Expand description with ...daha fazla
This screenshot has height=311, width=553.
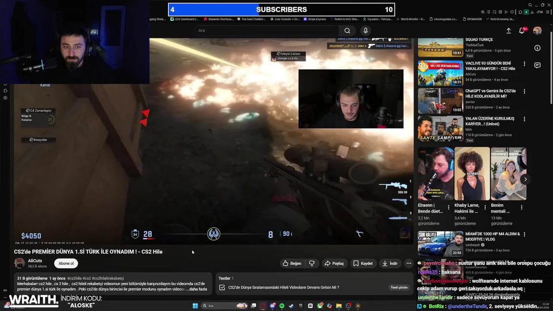197,289
